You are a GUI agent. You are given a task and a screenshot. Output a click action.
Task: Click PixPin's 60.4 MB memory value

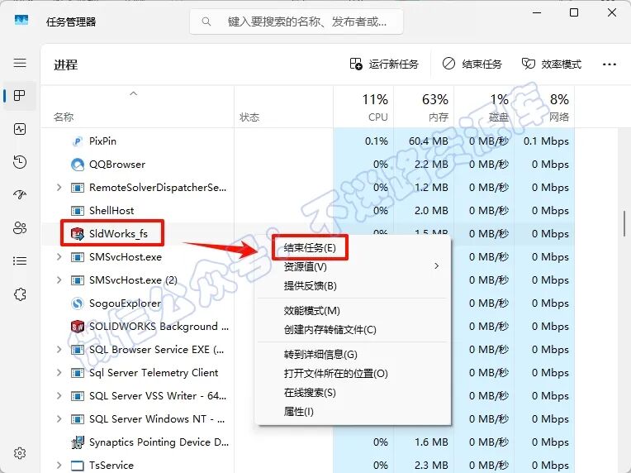point(429,141)
